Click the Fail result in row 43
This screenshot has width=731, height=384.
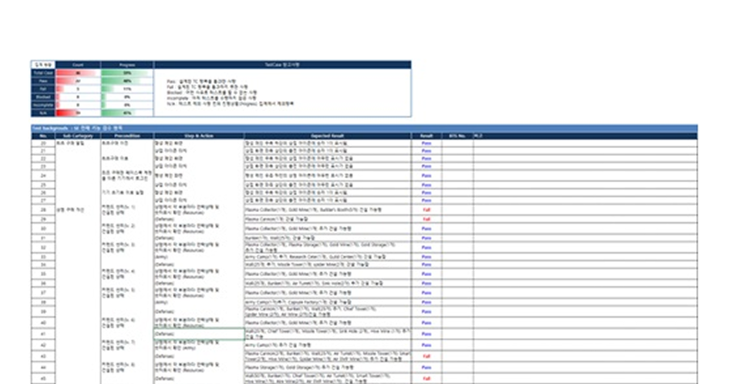pyautogui.click(x=426, y=356)
